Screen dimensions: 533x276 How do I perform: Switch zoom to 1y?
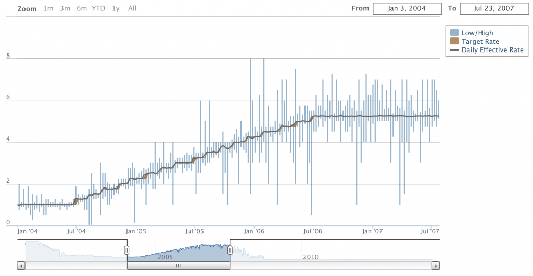[x=116, y=8]
